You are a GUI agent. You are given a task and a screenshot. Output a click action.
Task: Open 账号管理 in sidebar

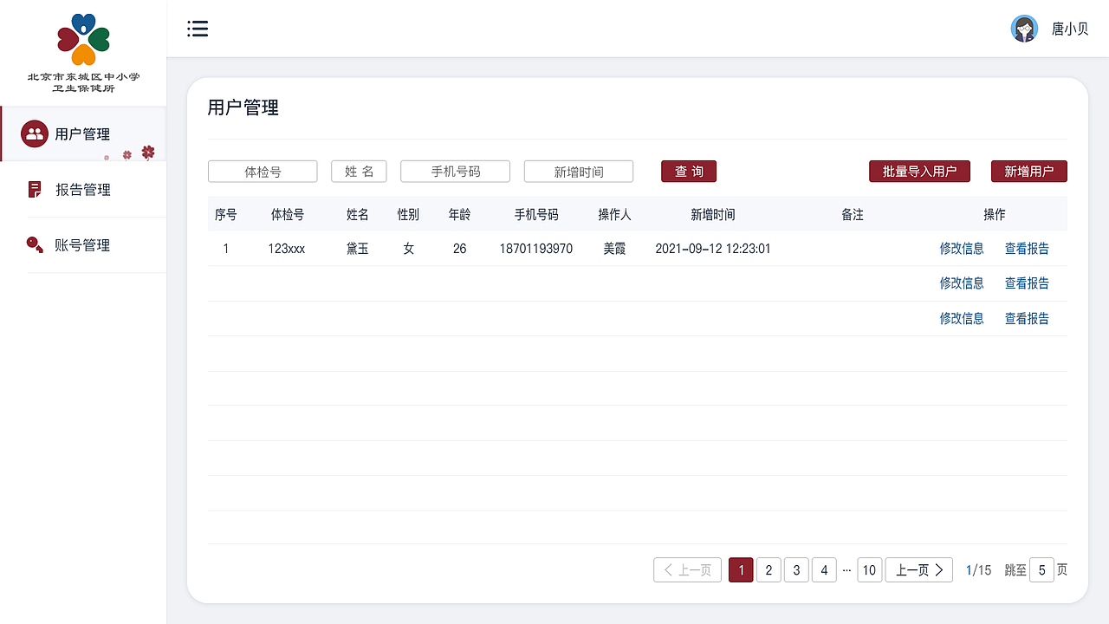coord(83,244)
